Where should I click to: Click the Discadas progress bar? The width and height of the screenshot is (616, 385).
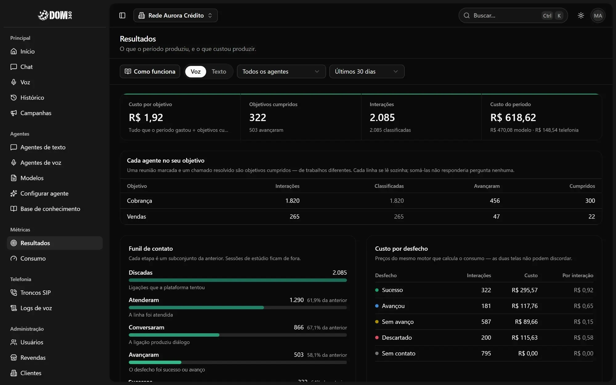point(238,280)
